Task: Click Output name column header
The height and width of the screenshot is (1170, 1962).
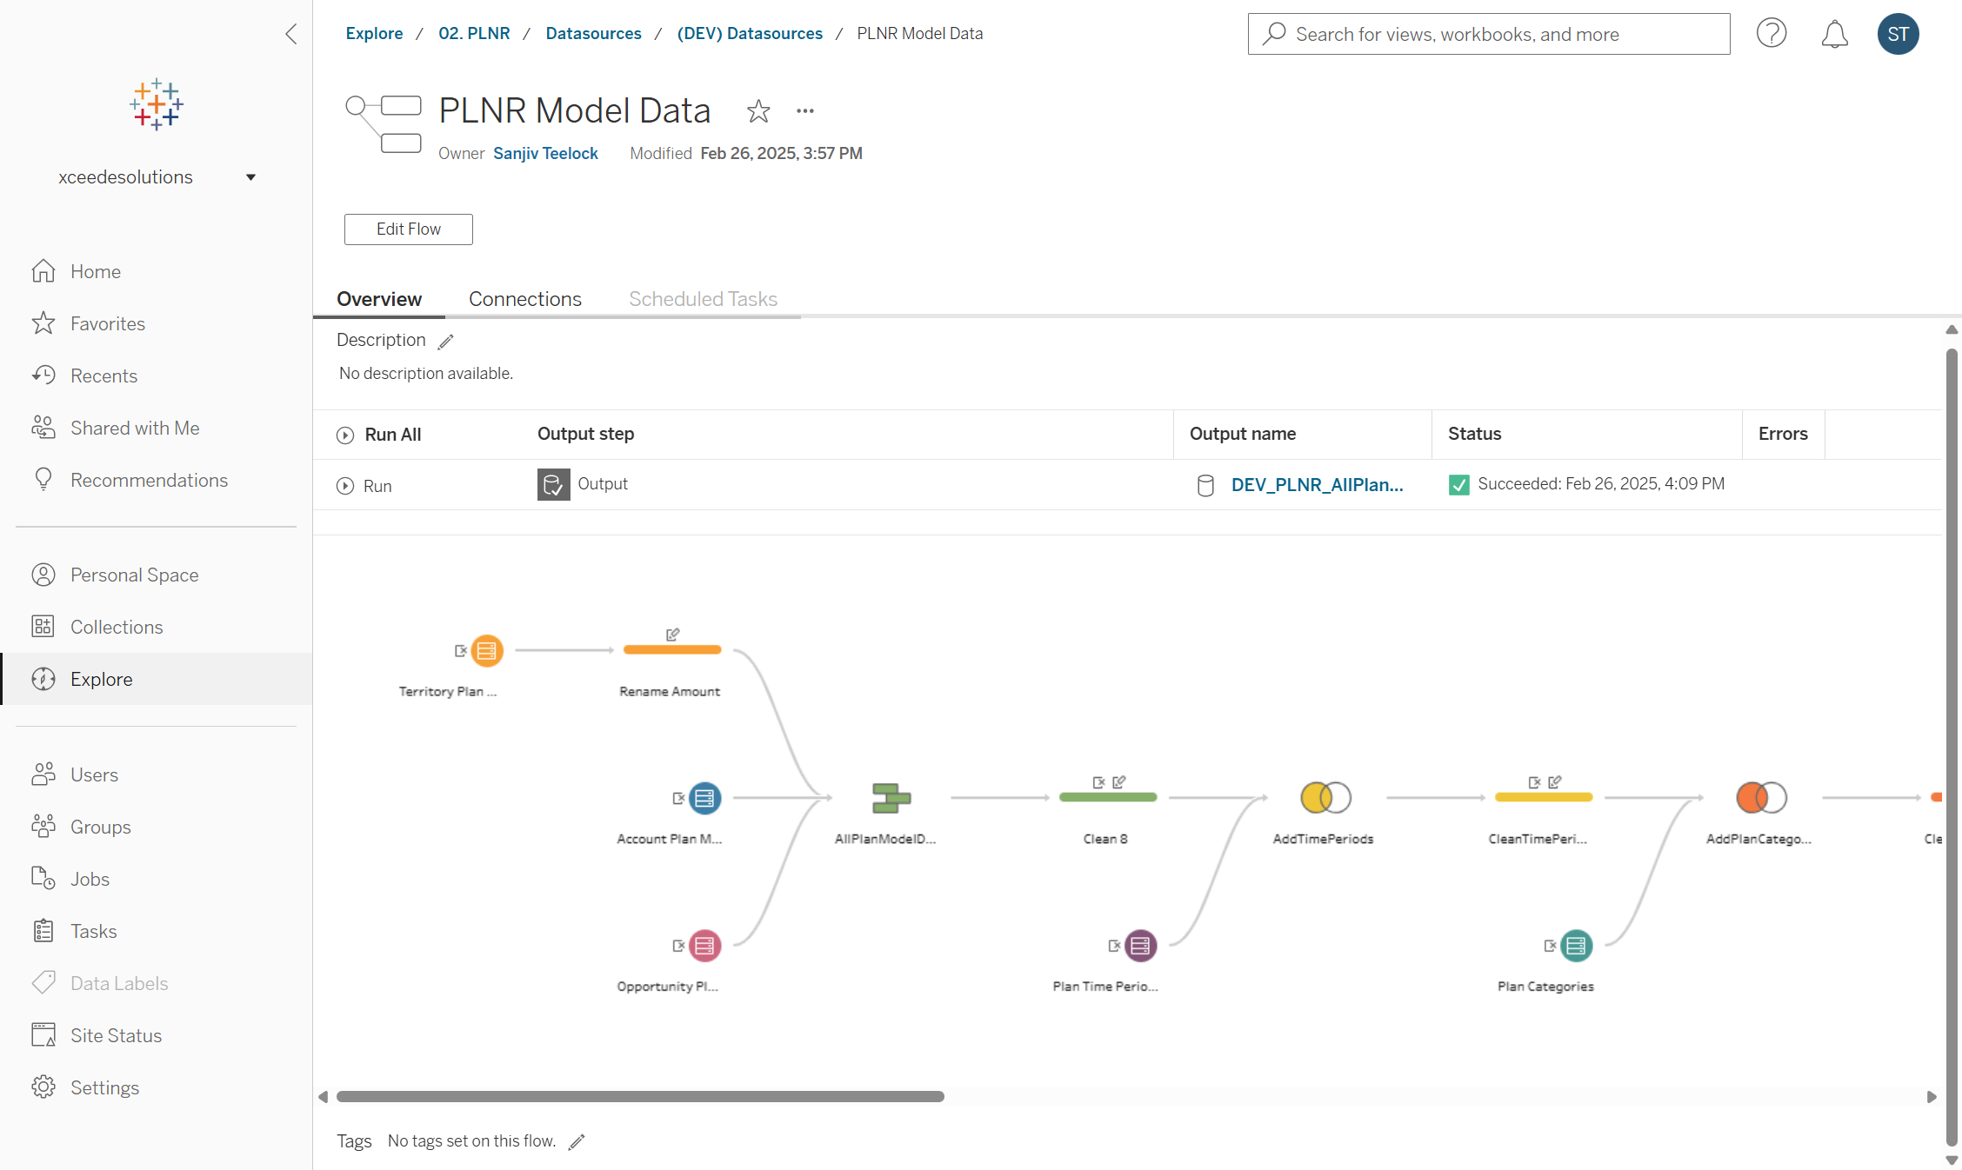Action: 1243,434
